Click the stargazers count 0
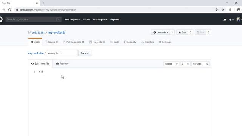The image size is (242, 136). [x=190, y=32]
